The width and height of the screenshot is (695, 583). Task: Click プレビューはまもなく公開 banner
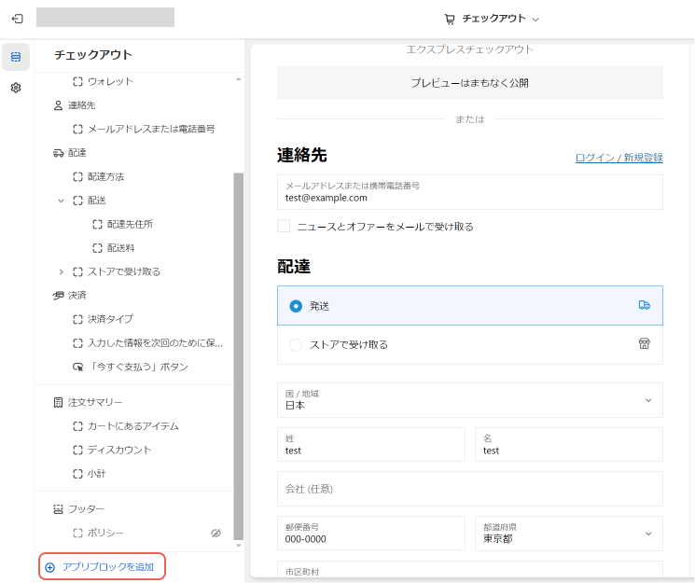pos(470,83)
